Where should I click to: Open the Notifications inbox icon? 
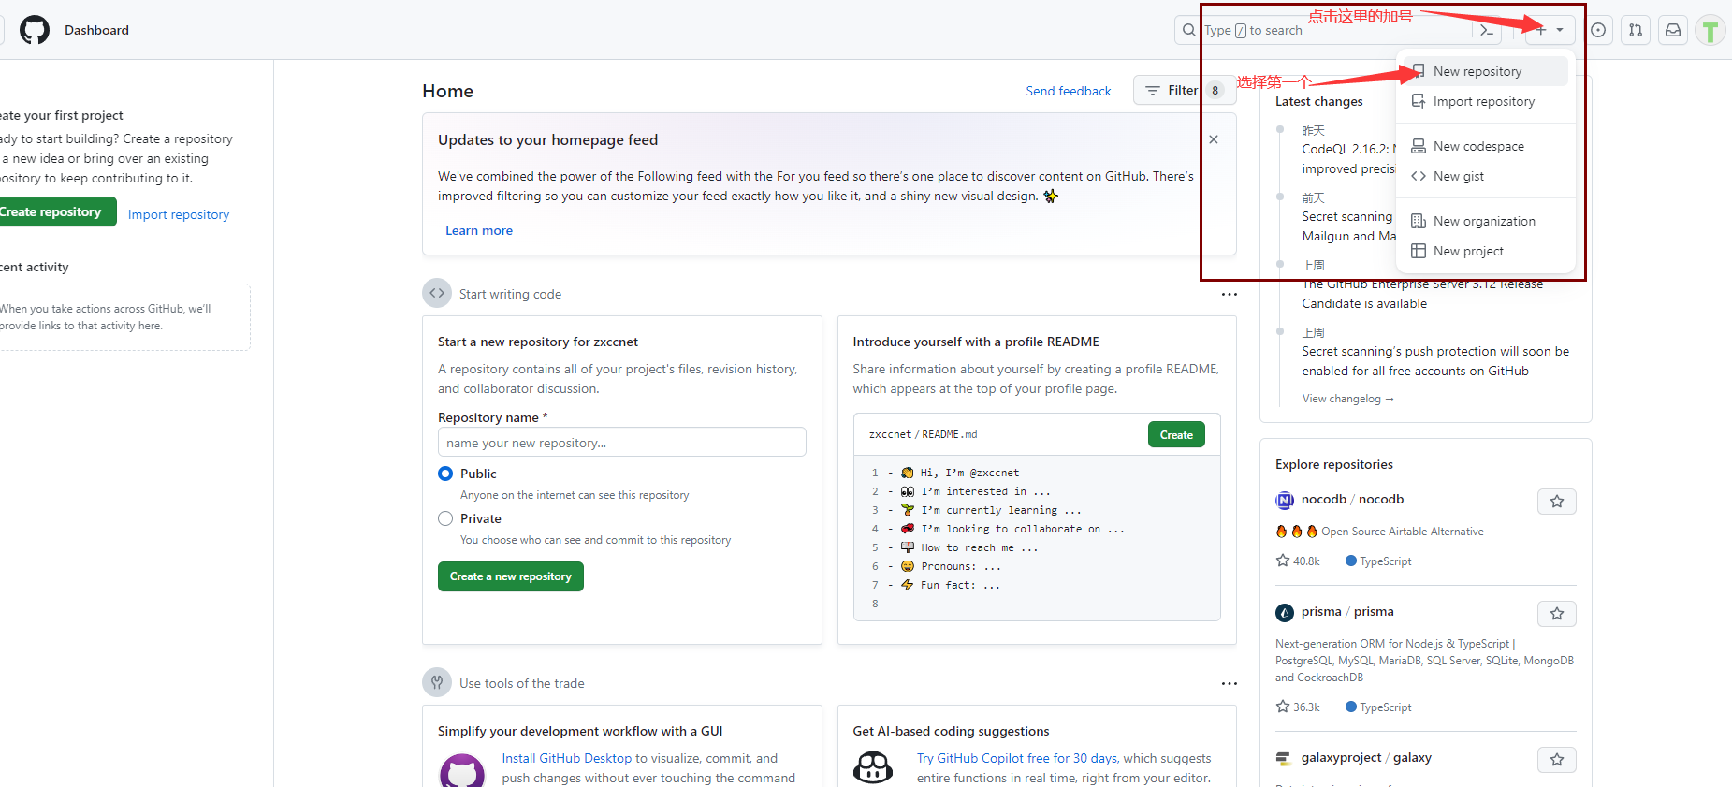coord(1673,30)
